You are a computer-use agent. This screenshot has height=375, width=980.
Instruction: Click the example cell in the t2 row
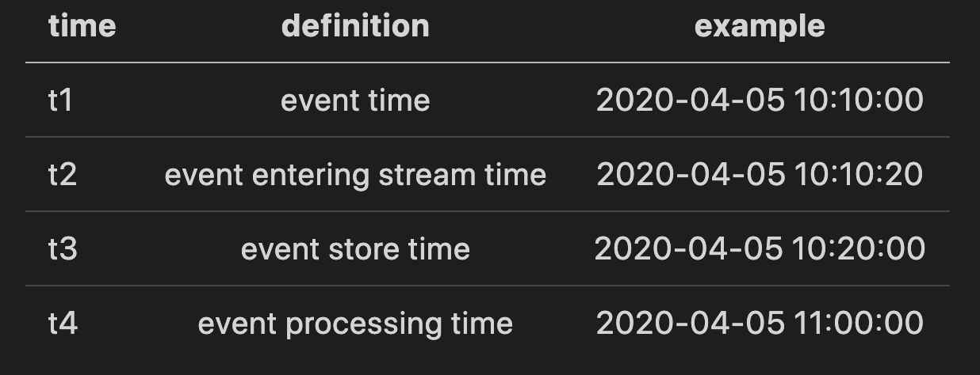point(760,175)
